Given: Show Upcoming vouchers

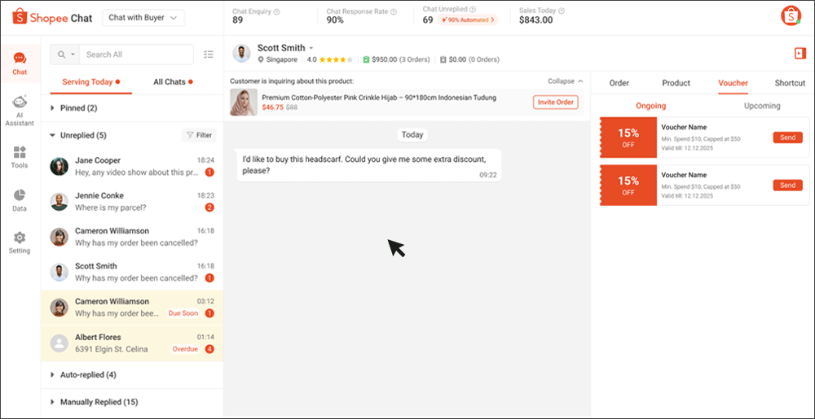Looking at the screenshot, I should pyautogui.click(x=761, y=106).
